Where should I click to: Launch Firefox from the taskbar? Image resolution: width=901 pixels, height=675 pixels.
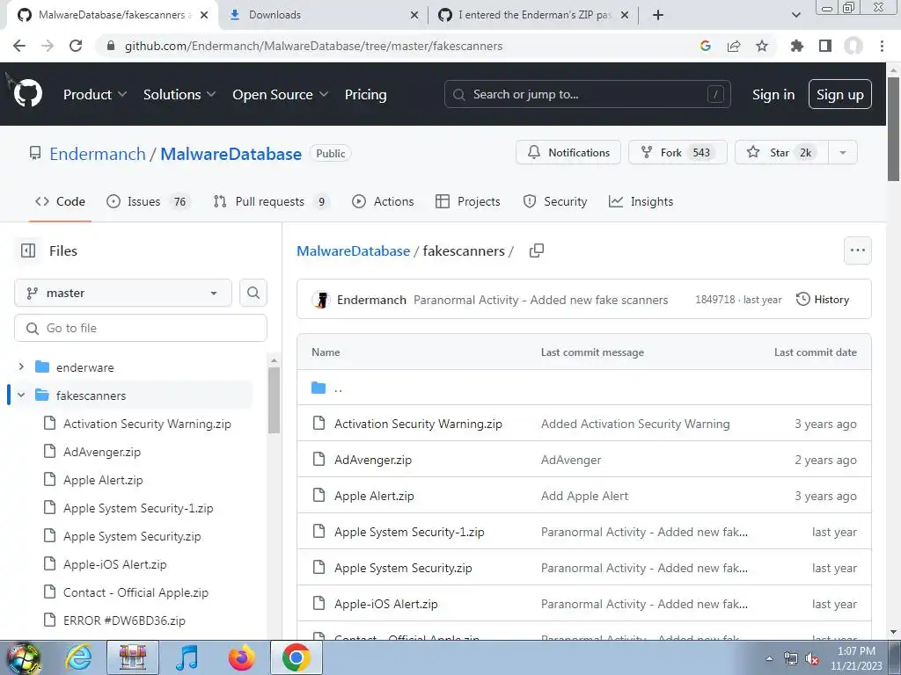241,657
